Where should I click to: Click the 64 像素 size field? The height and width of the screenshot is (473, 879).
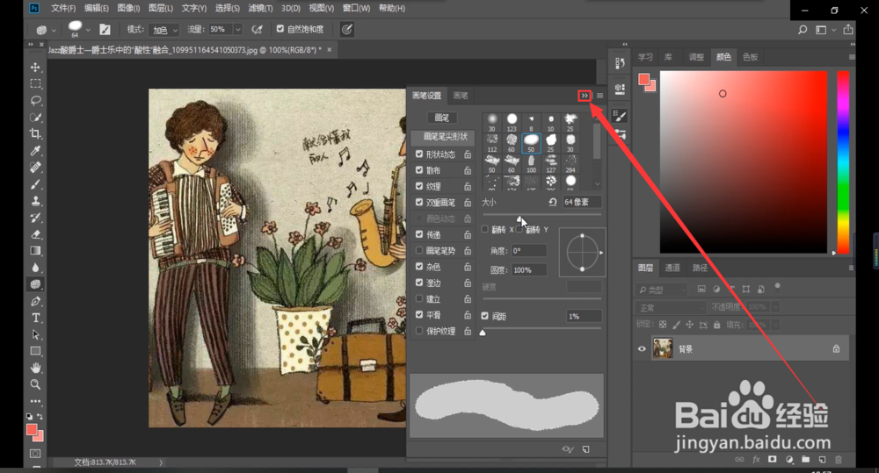(583, 202)
